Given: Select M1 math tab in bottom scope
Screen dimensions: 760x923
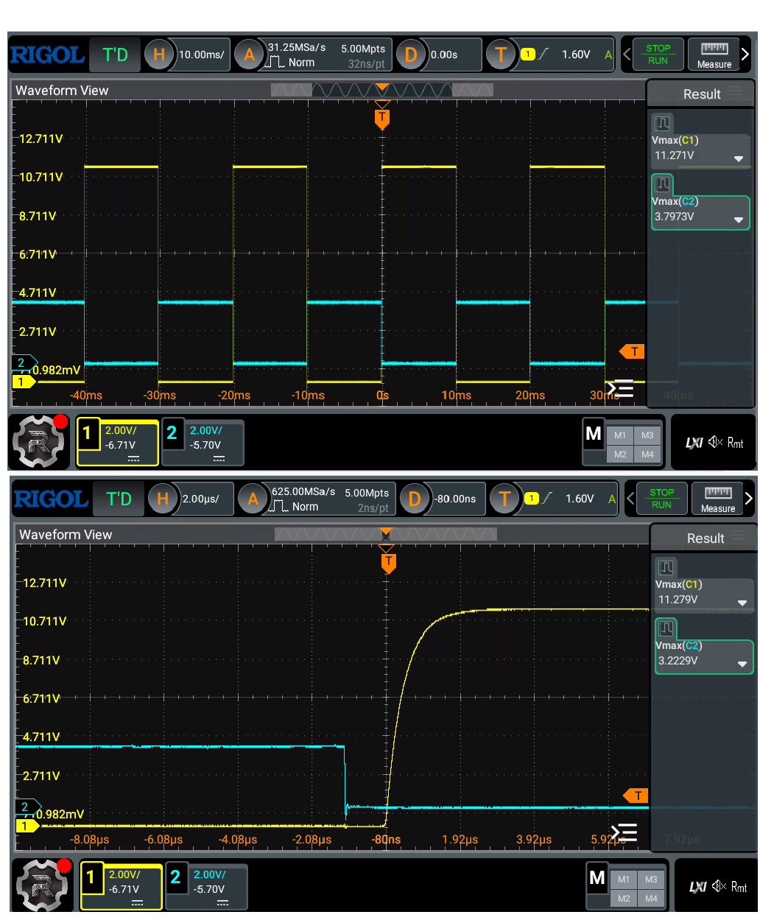Looking at the screenshot, I should [x=624, y=880].
